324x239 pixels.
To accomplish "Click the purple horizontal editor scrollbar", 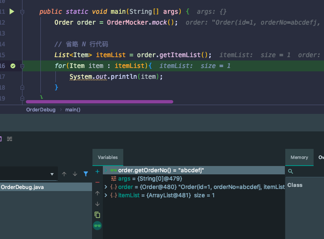I will tap(100, 102).
